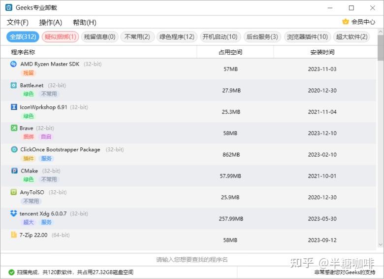This screenshot has width=384, height=279.
Task: Sort by the 安装时间 column header
Action: tap(322, 52)
